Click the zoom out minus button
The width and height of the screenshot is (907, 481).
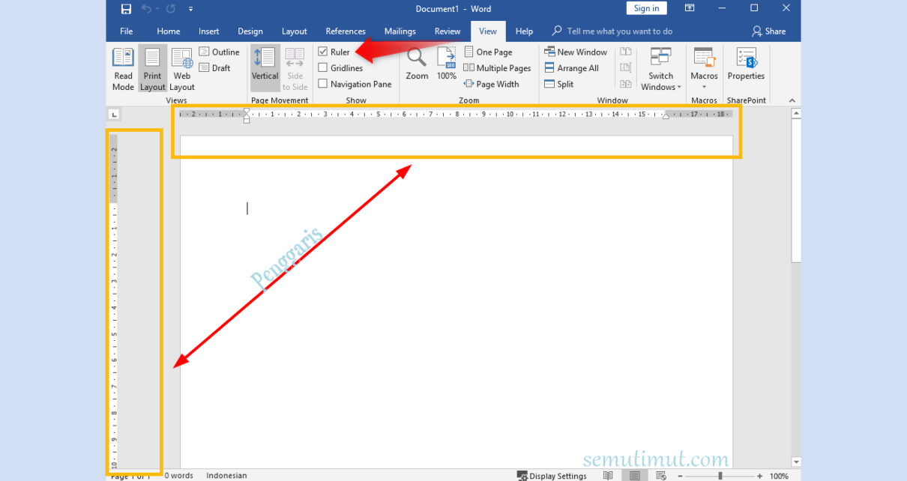680,476
